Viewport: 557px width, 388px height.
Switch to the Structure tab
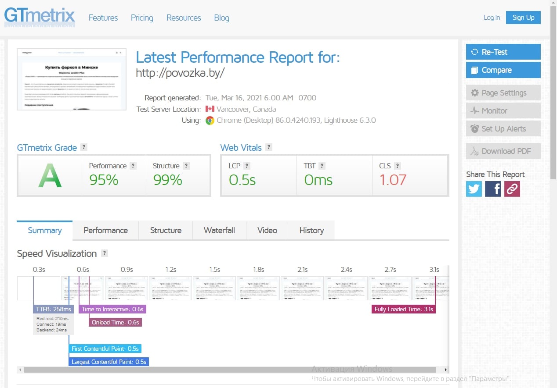(x=166, y=230)
